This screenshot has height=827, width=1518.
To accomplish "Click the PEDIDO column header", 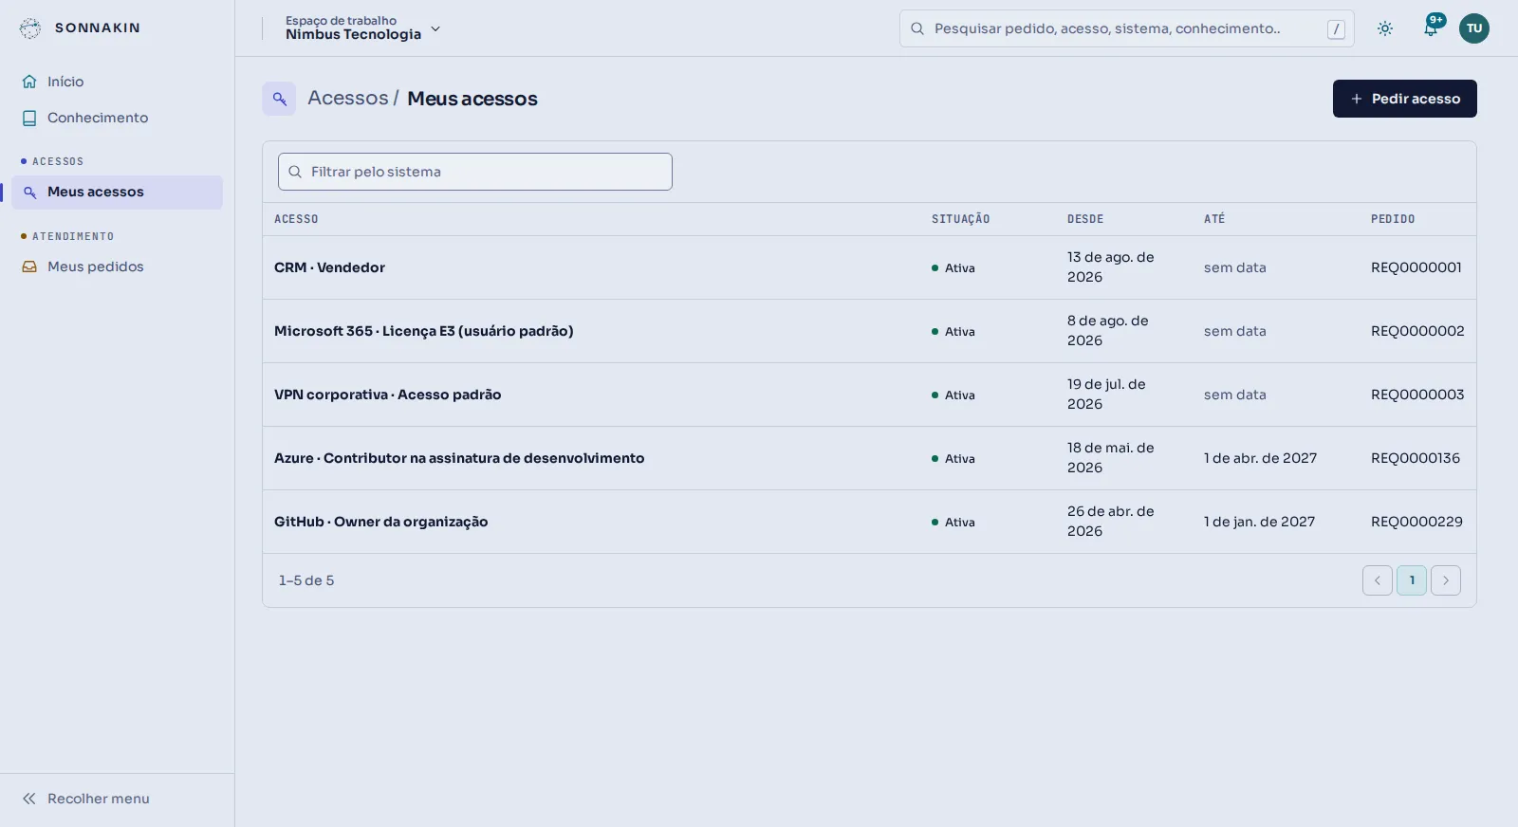I will click(1393, 219).
